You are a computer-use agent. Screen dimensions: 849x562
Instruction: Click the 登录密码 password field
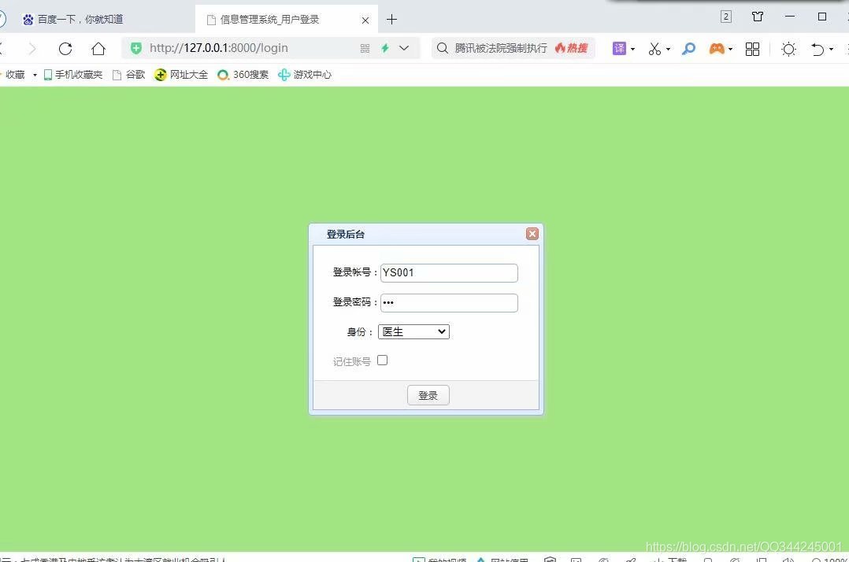pos(449,303)
